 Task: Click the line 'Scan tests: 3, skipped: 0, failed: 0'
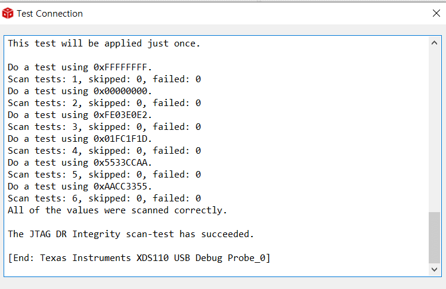pyautogui.click(x=104, y=127)
